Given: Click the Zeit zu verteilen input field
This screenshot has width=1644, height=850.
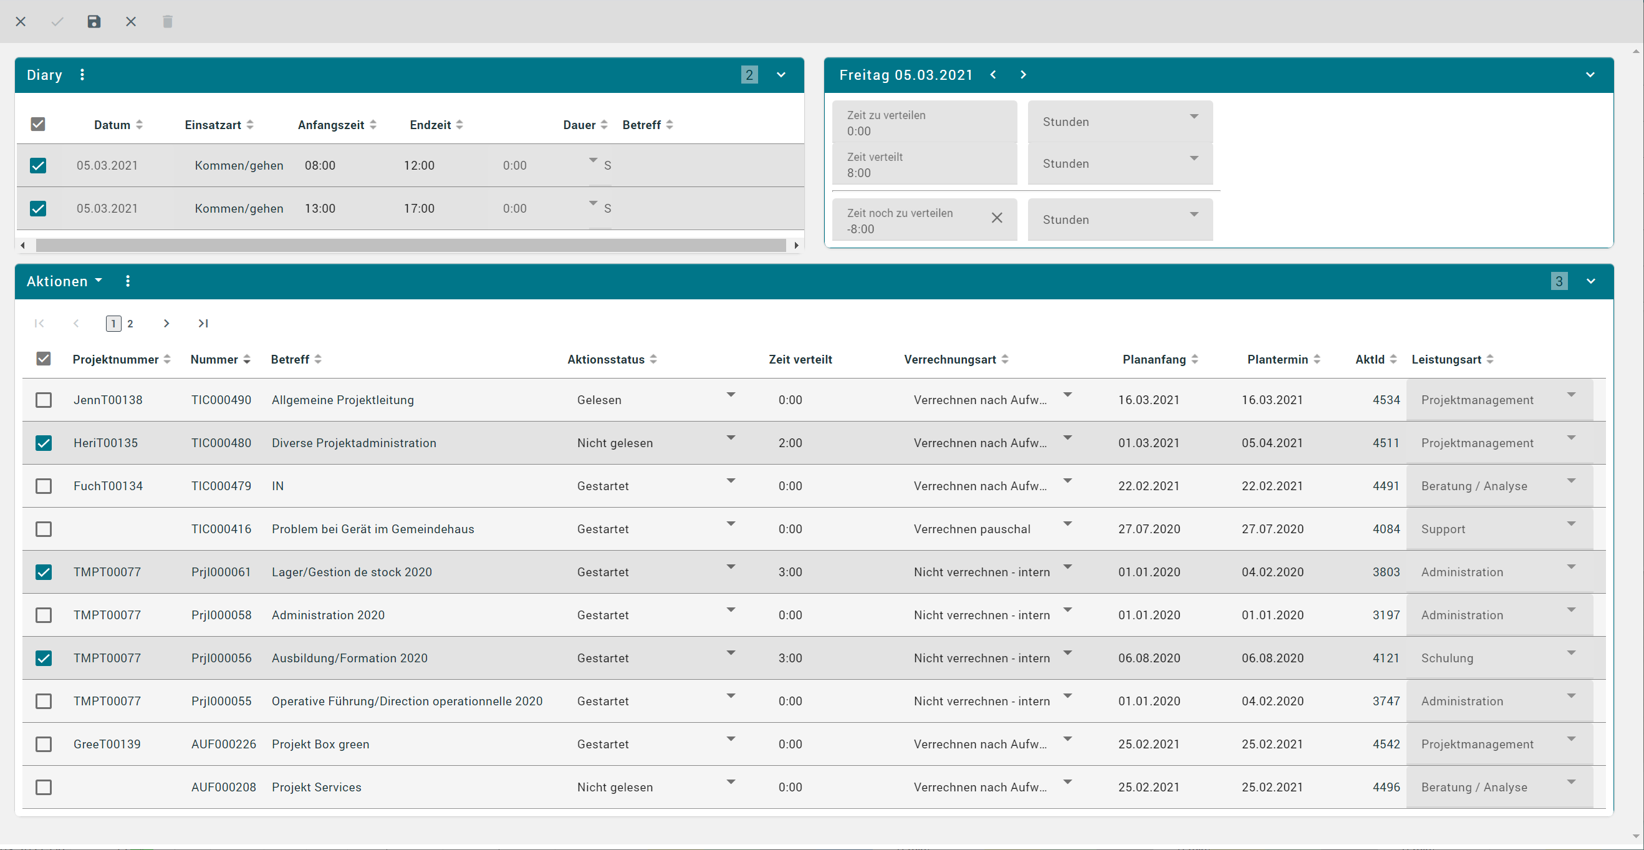Looking at the screenshot, I should (x=923, y=123).
